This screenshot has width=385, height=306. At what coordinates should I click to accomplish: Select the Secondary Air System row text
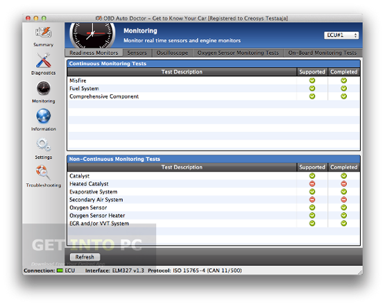tap(96, 200)
